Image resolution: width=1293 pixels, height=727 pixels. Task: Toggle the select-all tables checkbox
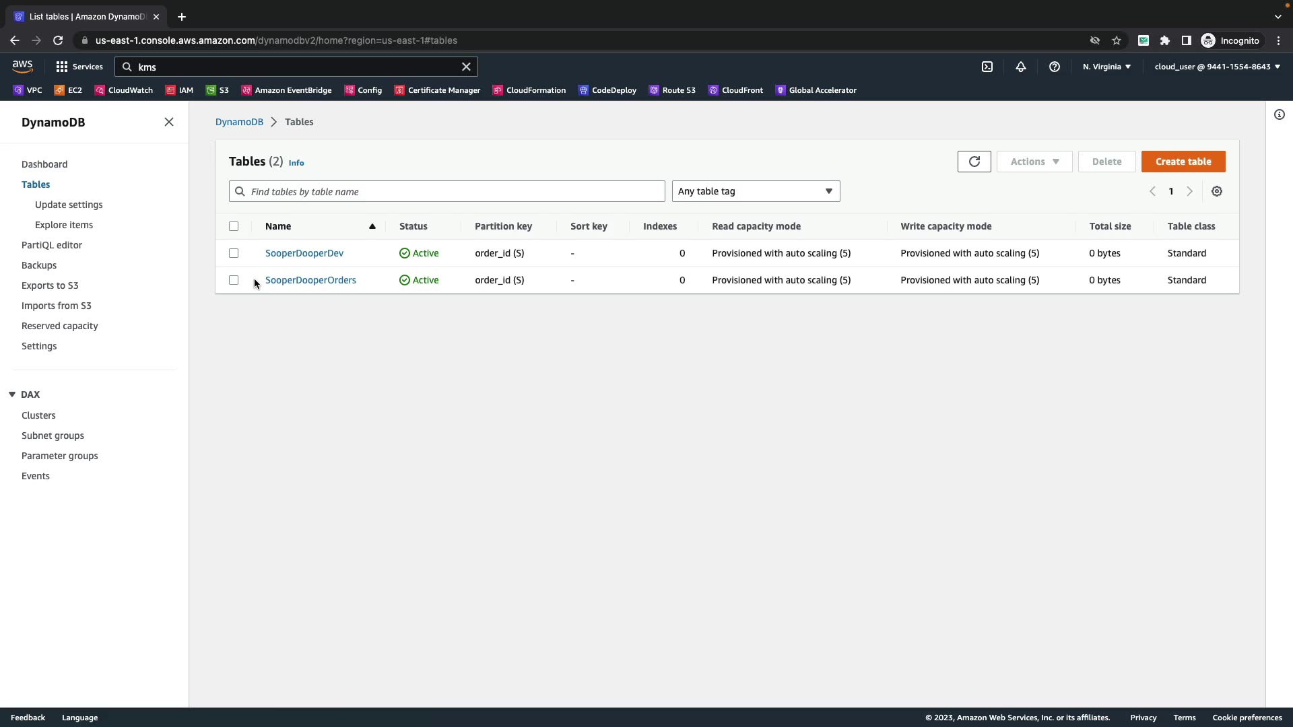point(234,226)
